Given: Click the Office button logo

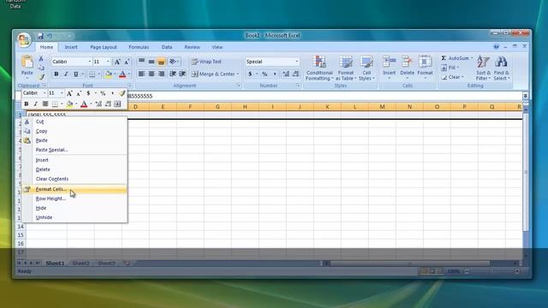Looking at the screenshot, I should [x=24, y=39].
